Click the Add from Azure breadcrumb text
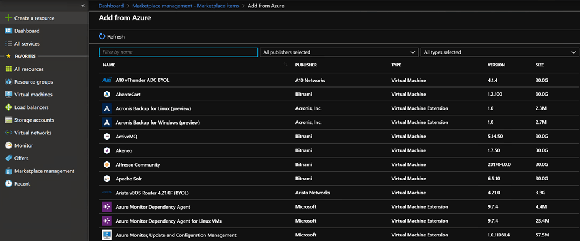The image size is (580, 241). coord(266,6)
